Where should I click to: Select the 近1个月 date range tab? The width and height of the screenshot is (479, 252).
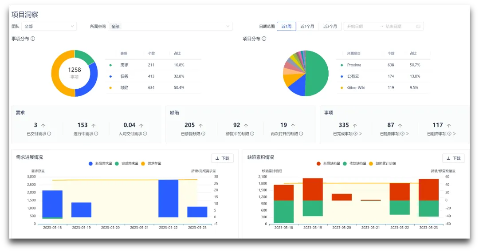(x=307, y=27)
